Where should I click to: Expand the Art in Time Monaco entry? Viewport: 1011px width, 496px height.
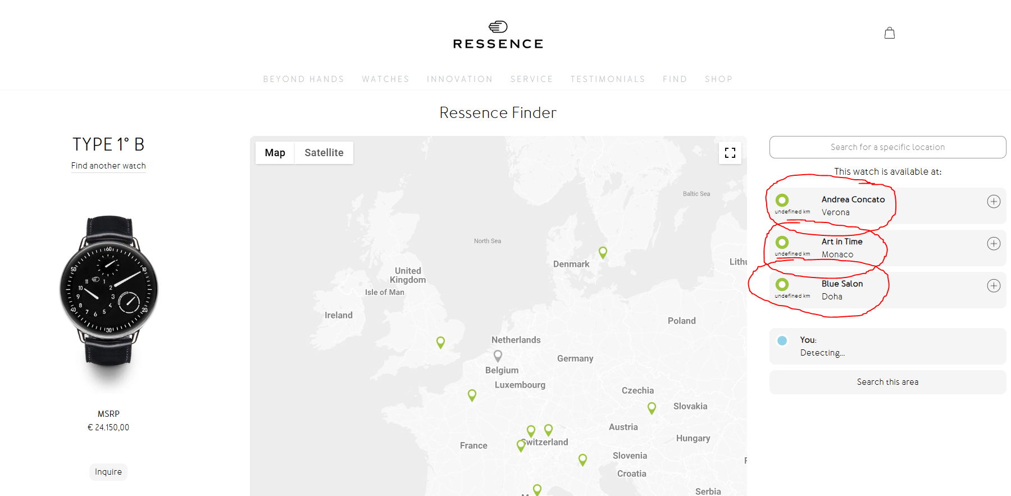pos(994,244)
